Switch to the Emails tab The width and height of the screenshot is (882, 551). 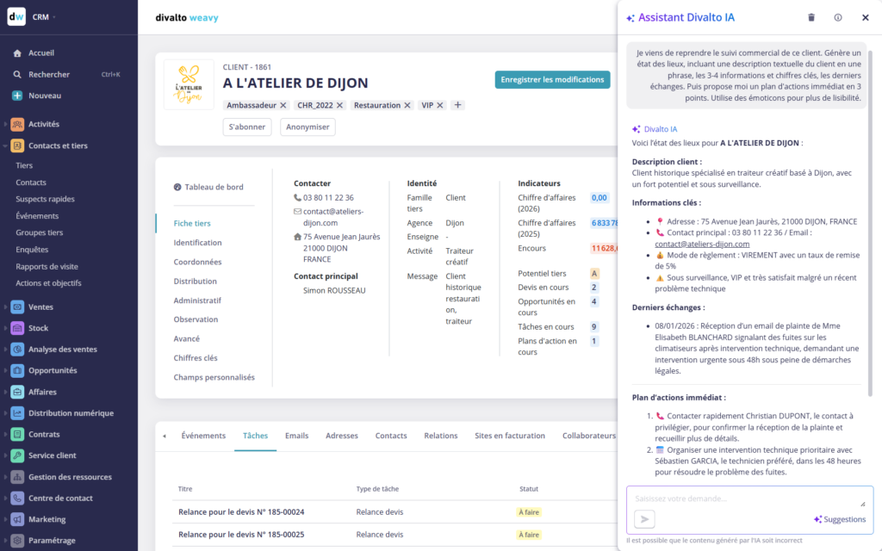pyautogui.click(x=296, y=436)
